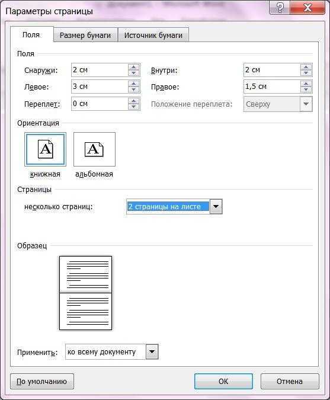Click the Правое margin input field
This screenshot has width=330, height=400.
(272, 87)
